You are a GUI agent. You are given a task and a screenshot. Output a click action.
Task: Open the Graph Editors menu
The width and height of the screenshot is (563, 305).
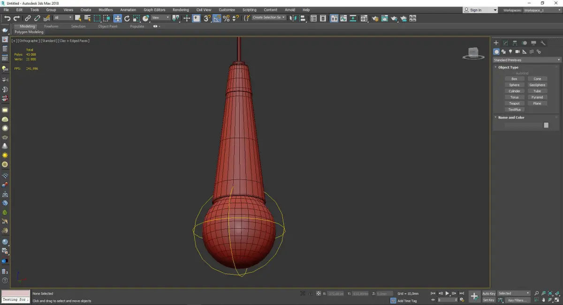[x=154, y=10]
